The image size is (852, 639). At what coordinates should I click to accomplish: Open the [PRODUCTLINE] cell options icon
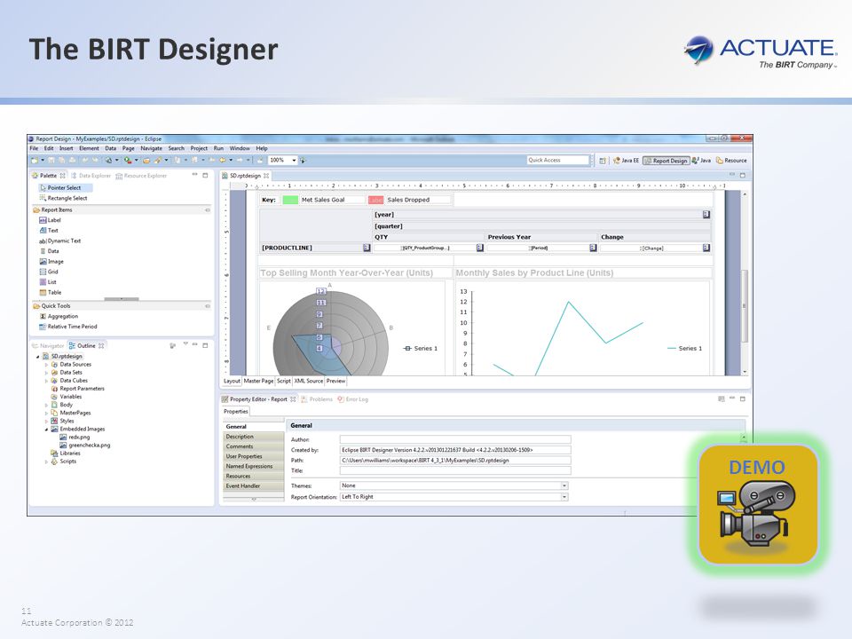[367, 248]
